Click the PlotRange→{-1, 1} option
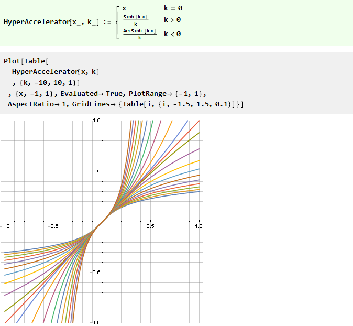Image resolution: width=353 pixels, height=326 pixels. 166,93
